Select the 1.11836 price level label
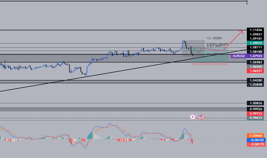Image resolution: width=267 pixels, height=158 pixels. pos(255,30)
